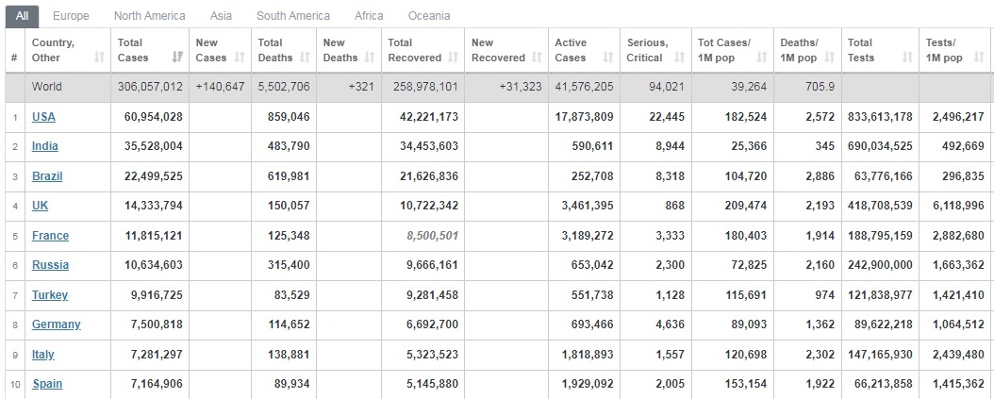This screenshot has height=399, width=994.
Task: Sort by Total Cases arrow icon
Action: click(177, 58)
